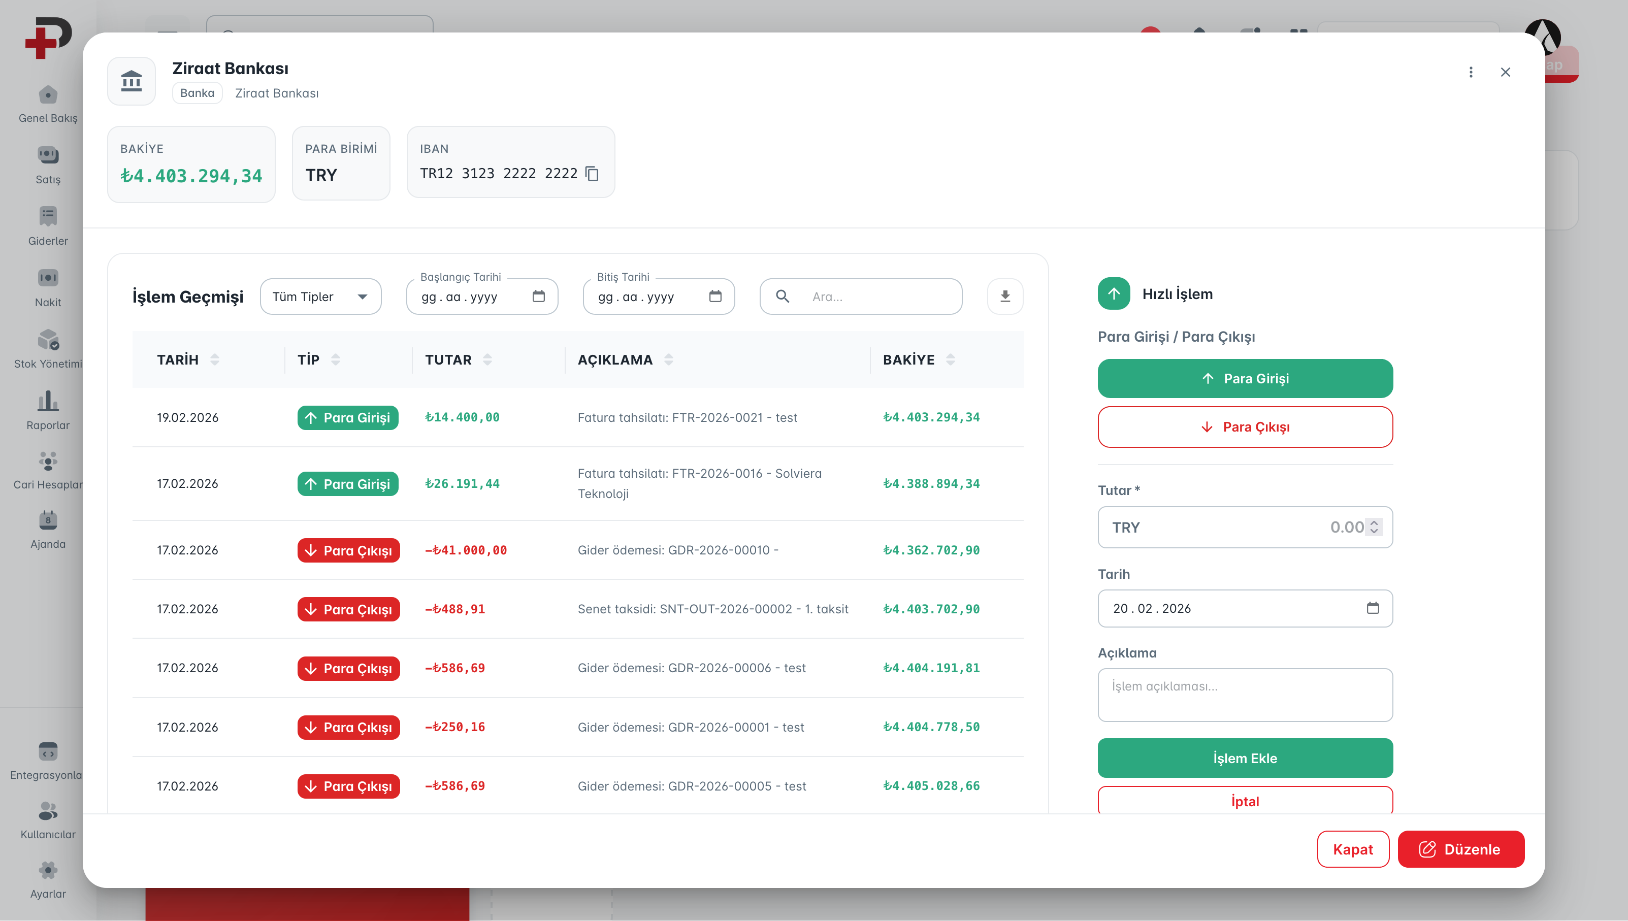The width and height of the screenshot is (1628, 921).
Task: Adjust the Tutar amount stepper arrows
Action: point(1374,527)
